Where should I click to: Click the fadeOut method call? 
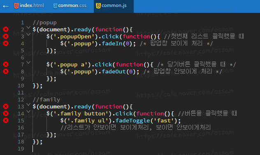click(x=114, y=72)
